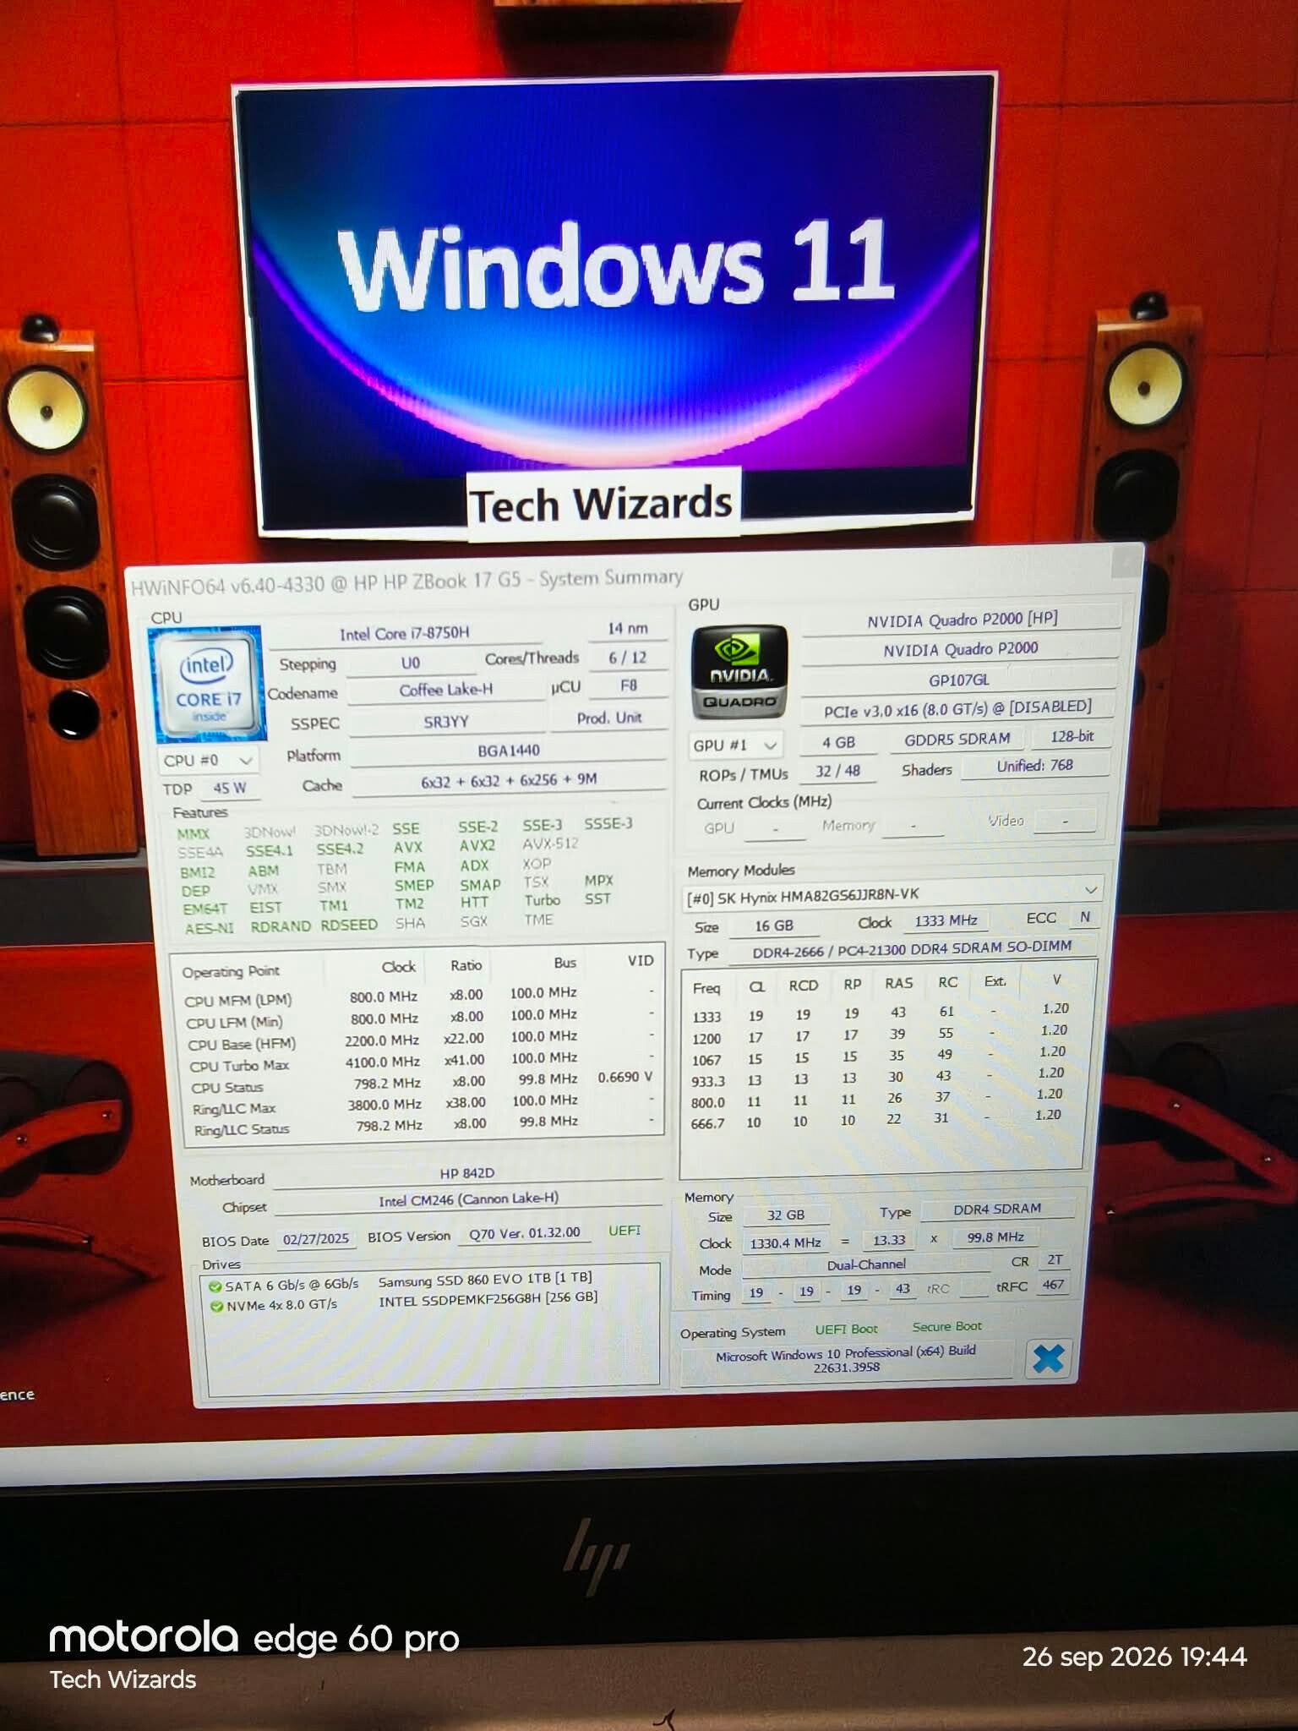Click the NVIDIA Quadro P2000 [HP] field
Screen dimensions: 1298x1731
click(962, 620)
